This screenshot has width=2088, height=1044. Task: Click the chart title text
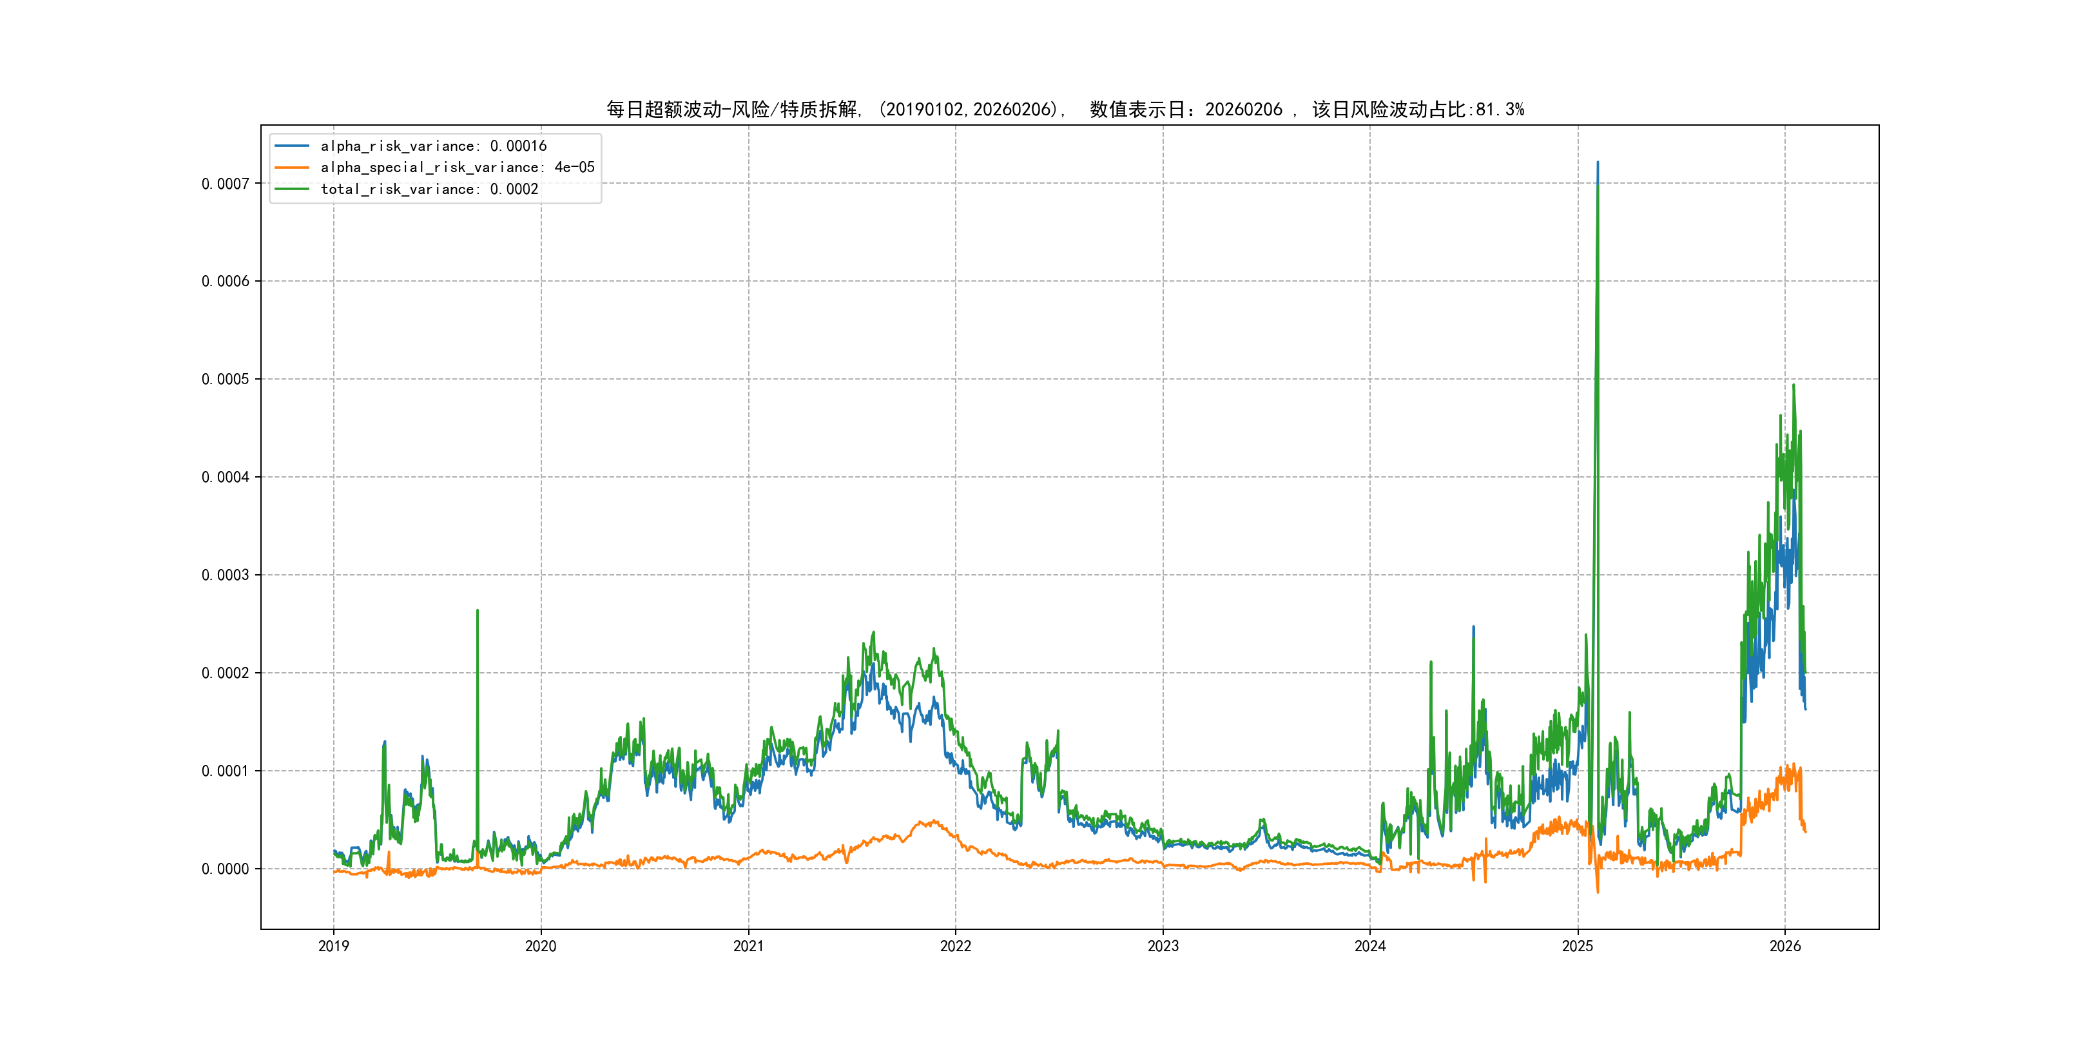pyautogui.click(x=1065, y=110)
